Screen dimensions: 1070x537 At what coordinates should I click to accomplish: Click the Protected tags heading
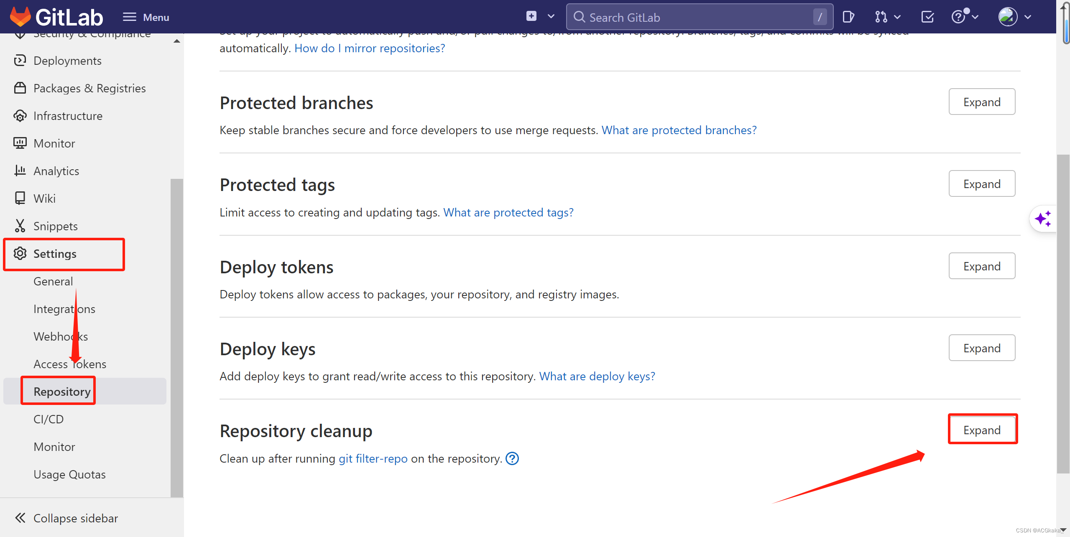tap(277, 185)
